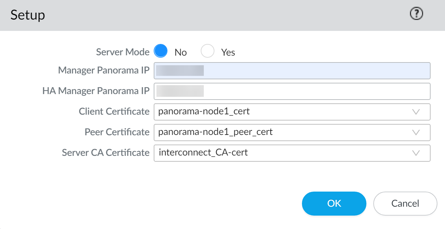
Task: Click the Setup dialog title
Action: [28, 15]
